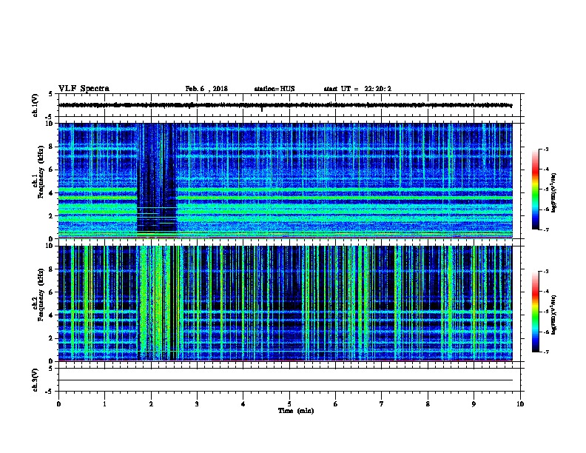586x453 pixels.
Task: Click the 'start UT = 22:20: 2' text
Action: [x=357, y=89]
